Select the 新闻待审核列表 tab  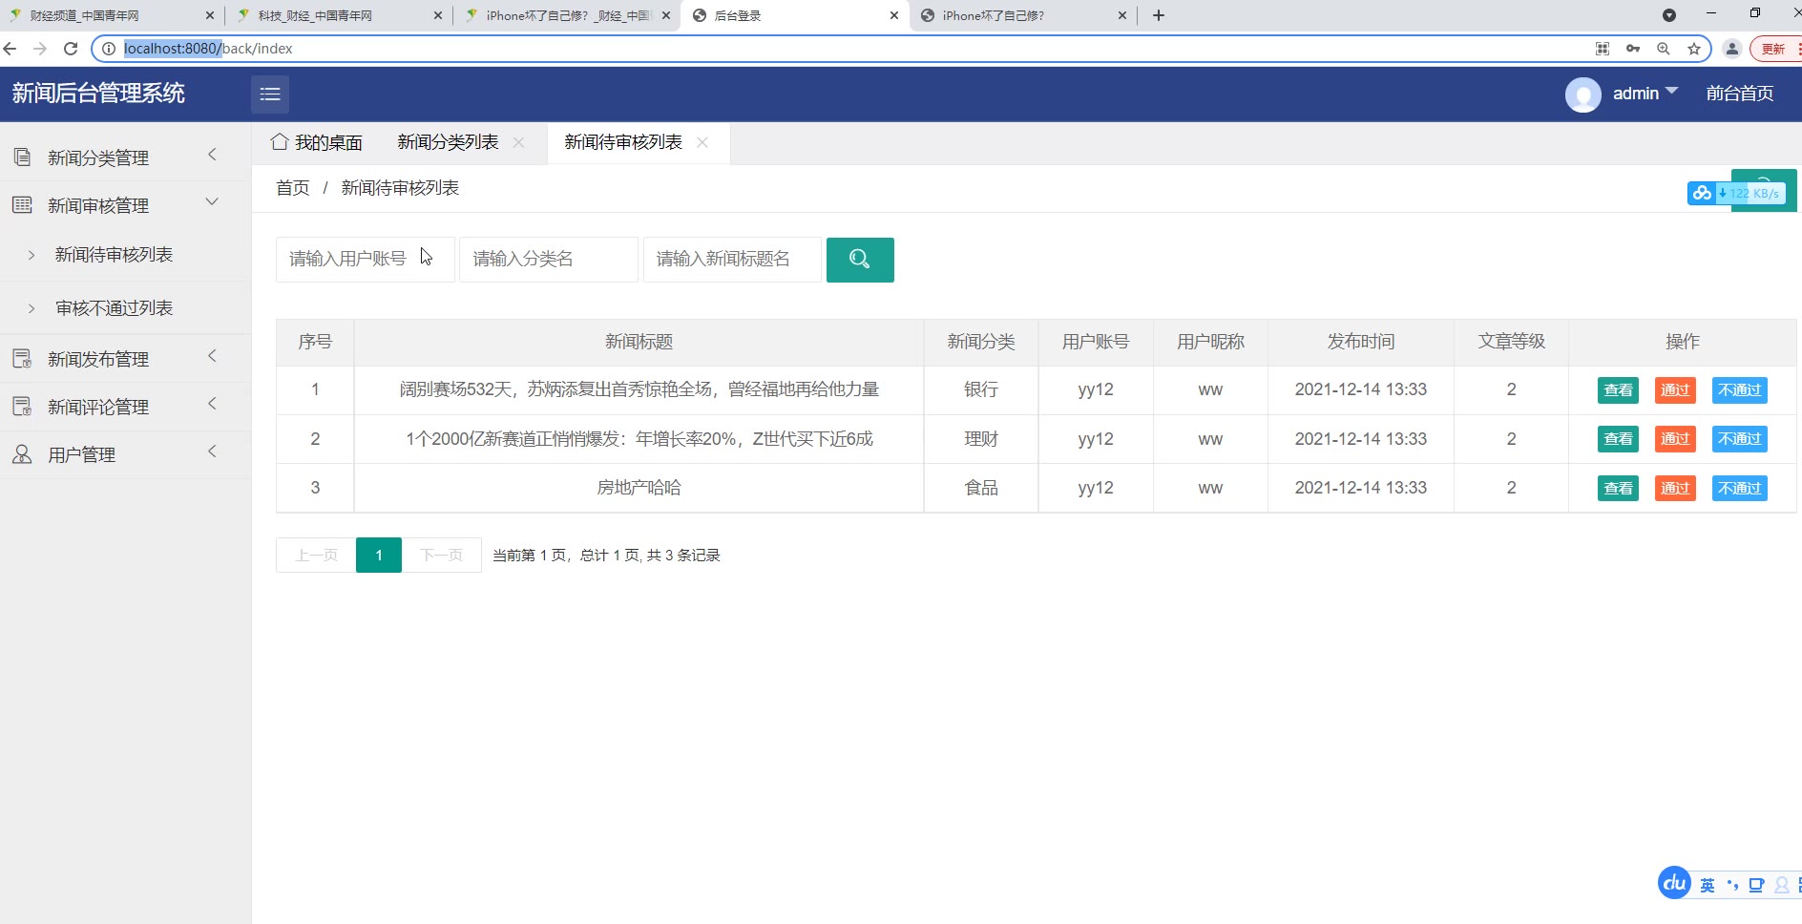click(x=623, y=142)
